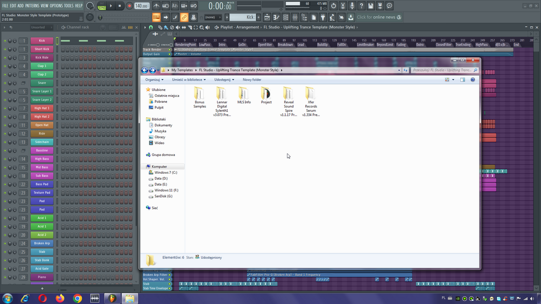Viewport: 541px width, 304px height.
Task: Click the audio editor scissors icon
Action: (x=342, y=6)
